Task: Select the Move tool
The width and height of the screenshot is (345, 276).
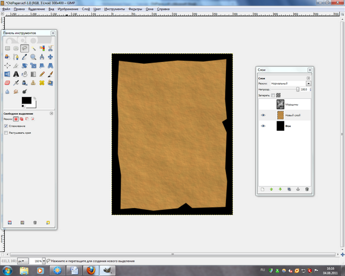Action: (x=51, y=57)
